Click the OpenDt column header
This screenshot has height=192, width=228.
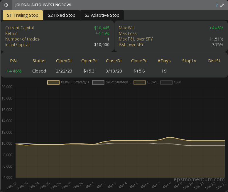click(x=64, y=61)
